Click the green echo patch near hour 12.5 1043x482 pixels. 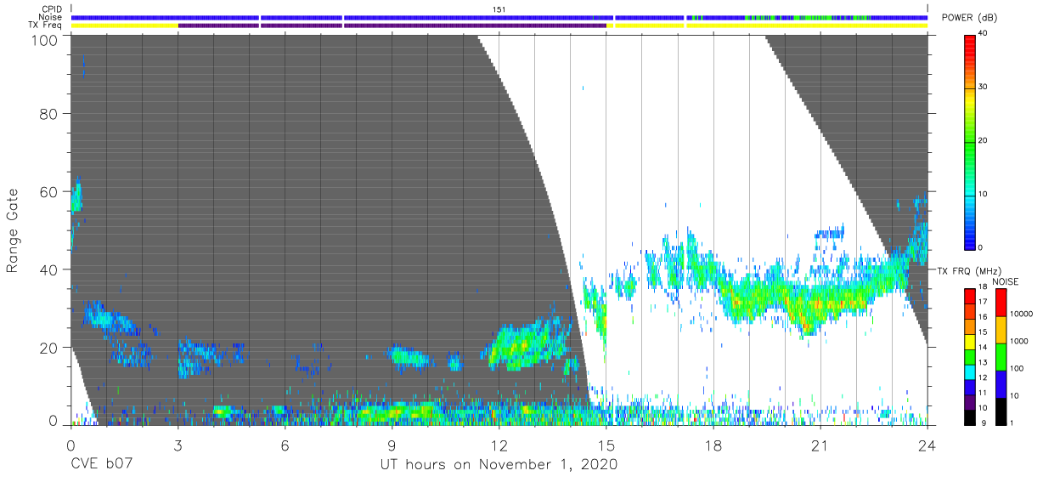click(522, 344)
